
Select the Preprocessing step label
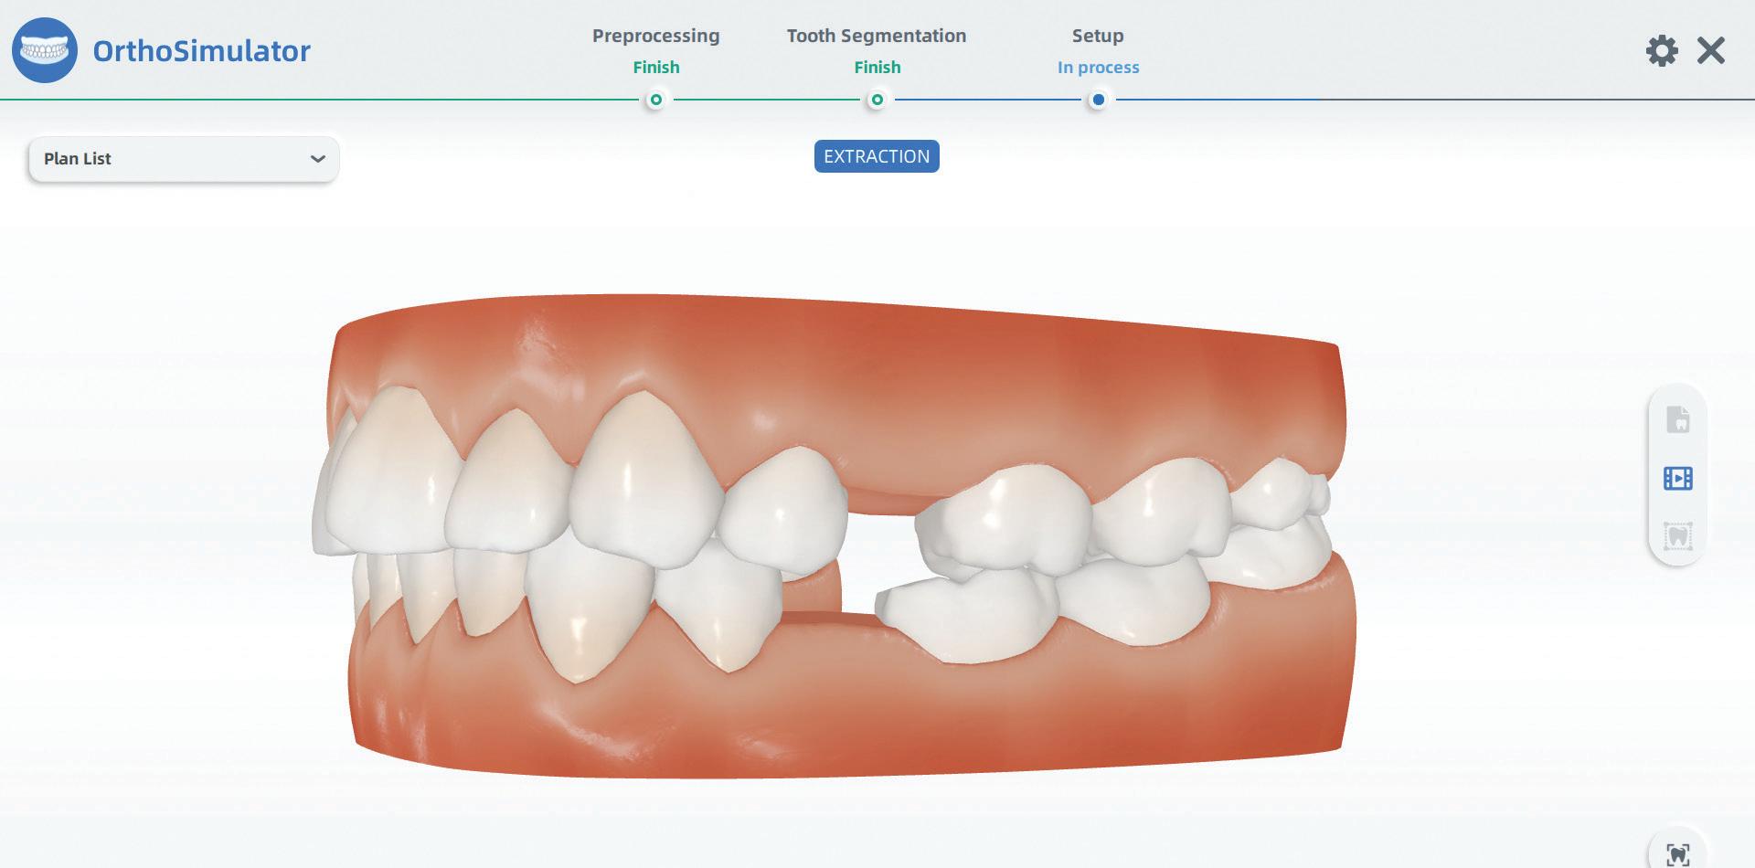(x=655, y=36)
